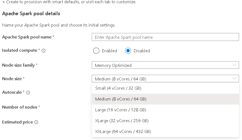
Task: Click the Number of nodes label
Action: click(19, 107)
